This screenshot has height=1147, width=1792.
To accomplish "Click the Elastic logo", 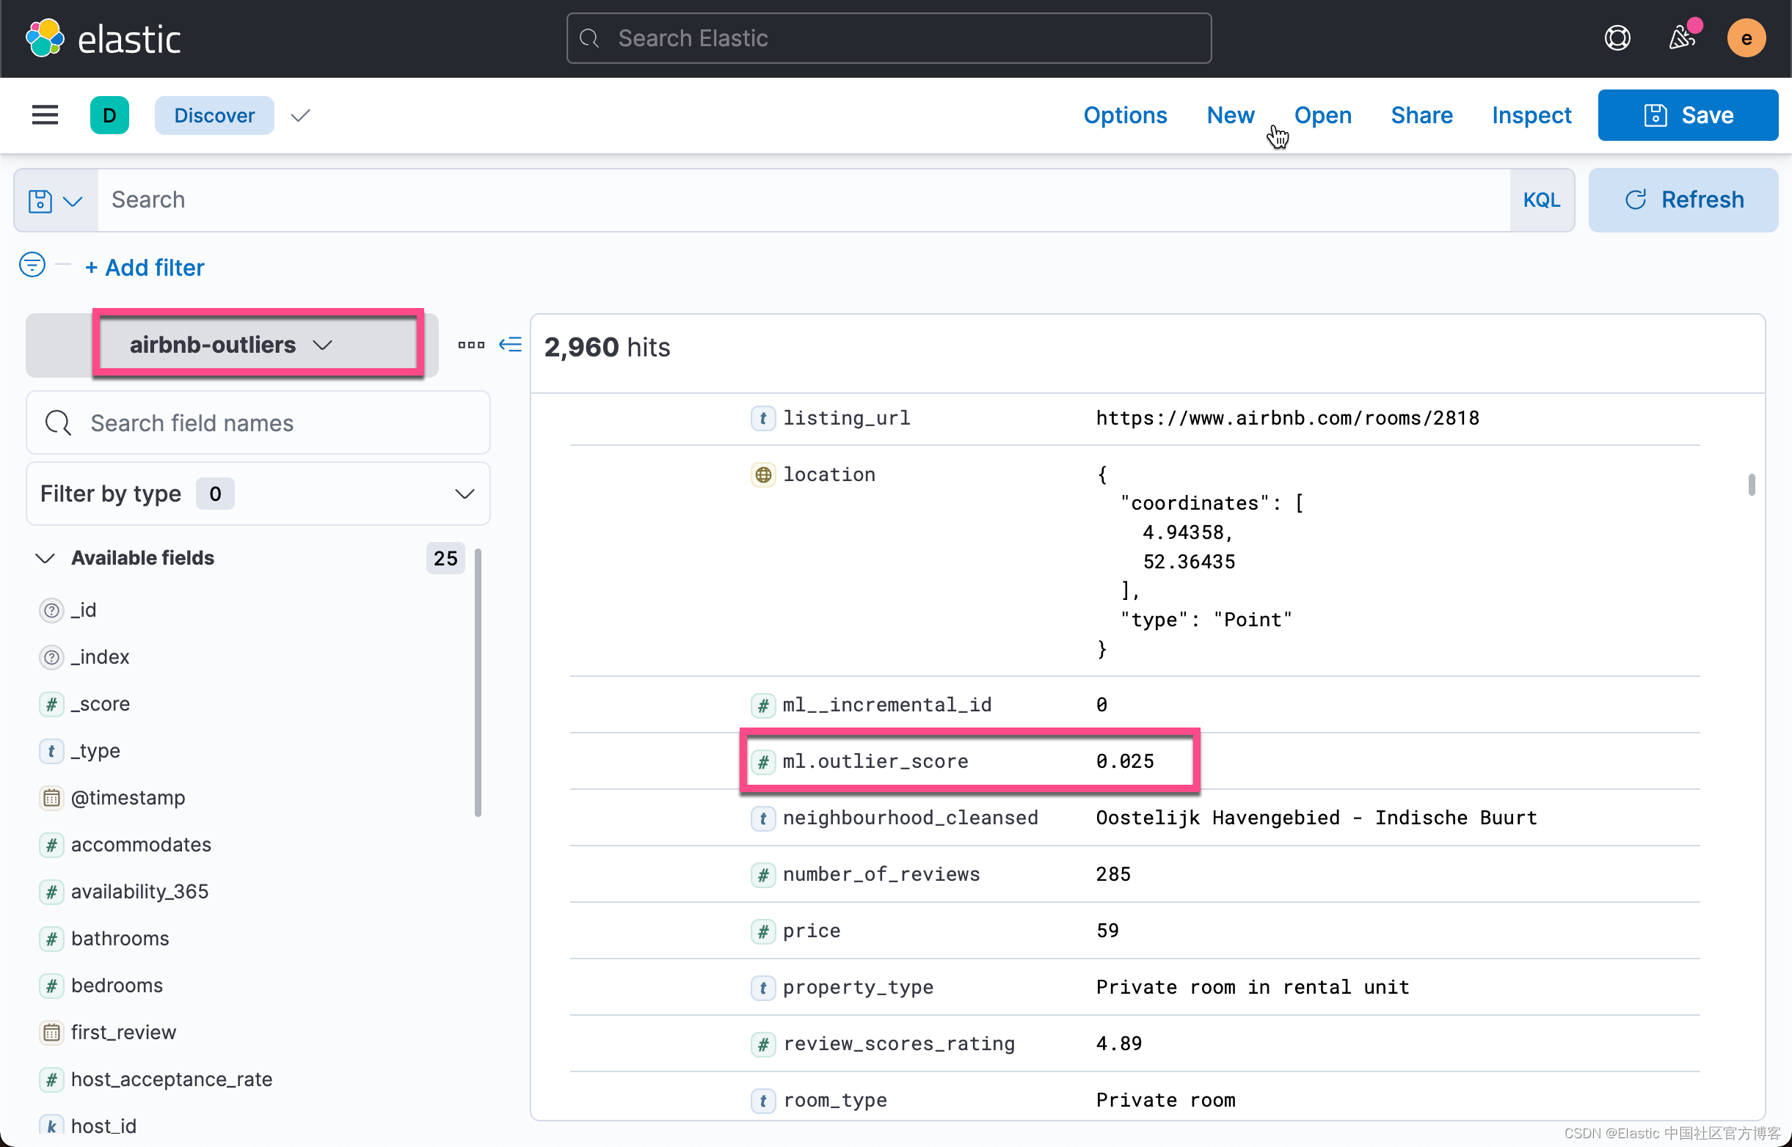I will coord(103,39).
